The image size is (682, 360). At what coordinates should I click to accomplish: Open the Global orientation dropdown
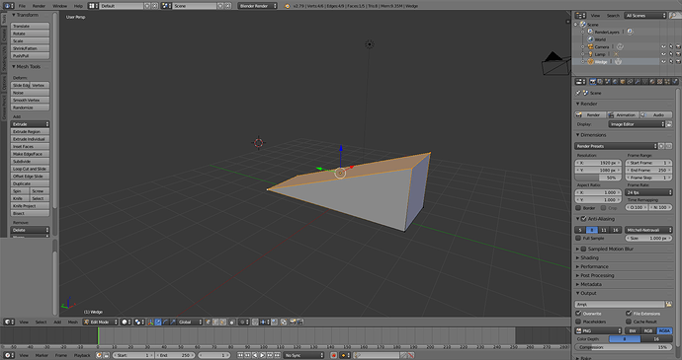pyautogui.click(x=191, y=322)
